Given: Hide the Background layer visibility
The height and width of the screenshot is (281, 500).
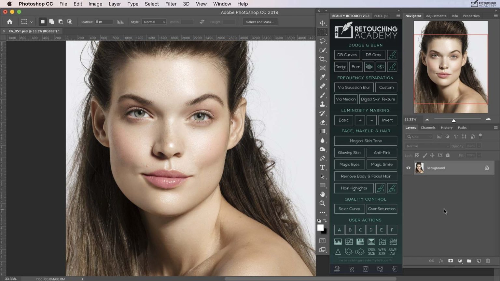Looking at the screenshot, I should coord(408,168).
